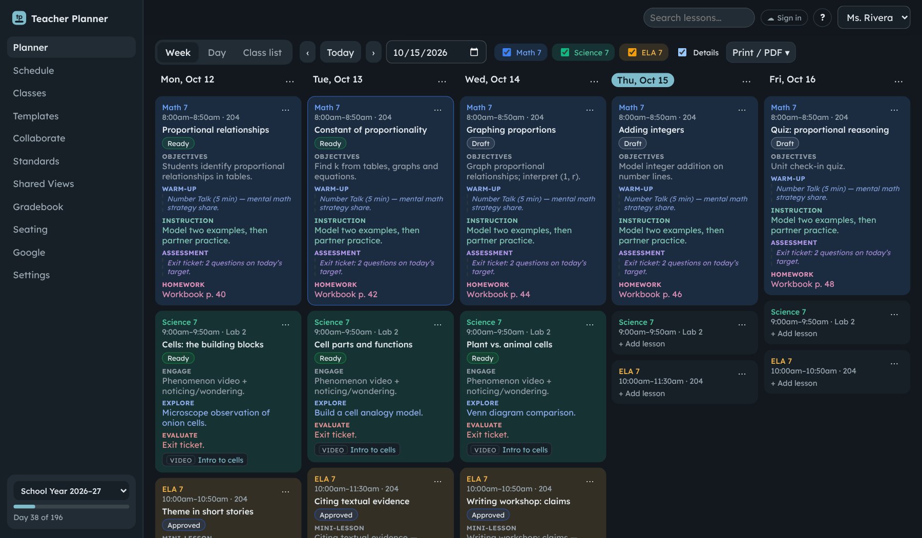Open Seating in the sidebar
Screen dimensions: 922x538
71,230
